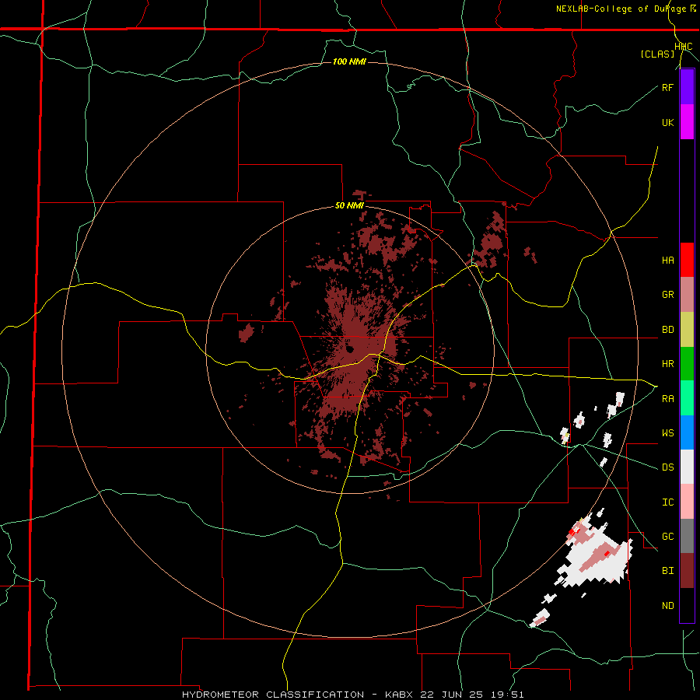Click the RF purple legend swatch

[x=687, y=87]
